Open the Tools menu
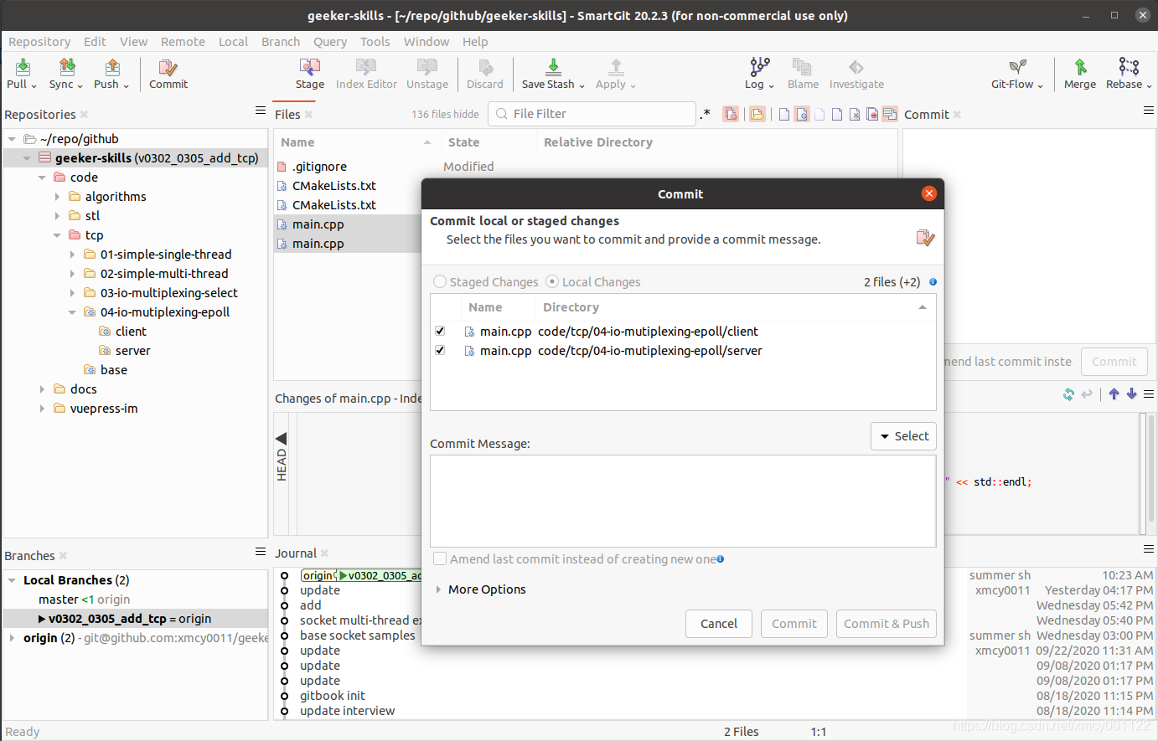 pos(375,42)
